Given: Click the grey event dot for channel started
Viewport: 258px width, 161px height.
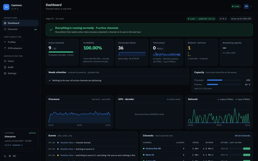Looking at the screenshot, I should click(x=58, y=143).
